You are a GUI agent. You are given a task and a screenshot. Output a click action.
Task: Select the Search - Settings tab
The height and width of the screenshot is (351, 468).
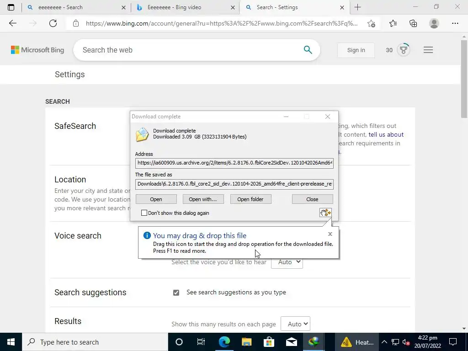click(294, 7)
